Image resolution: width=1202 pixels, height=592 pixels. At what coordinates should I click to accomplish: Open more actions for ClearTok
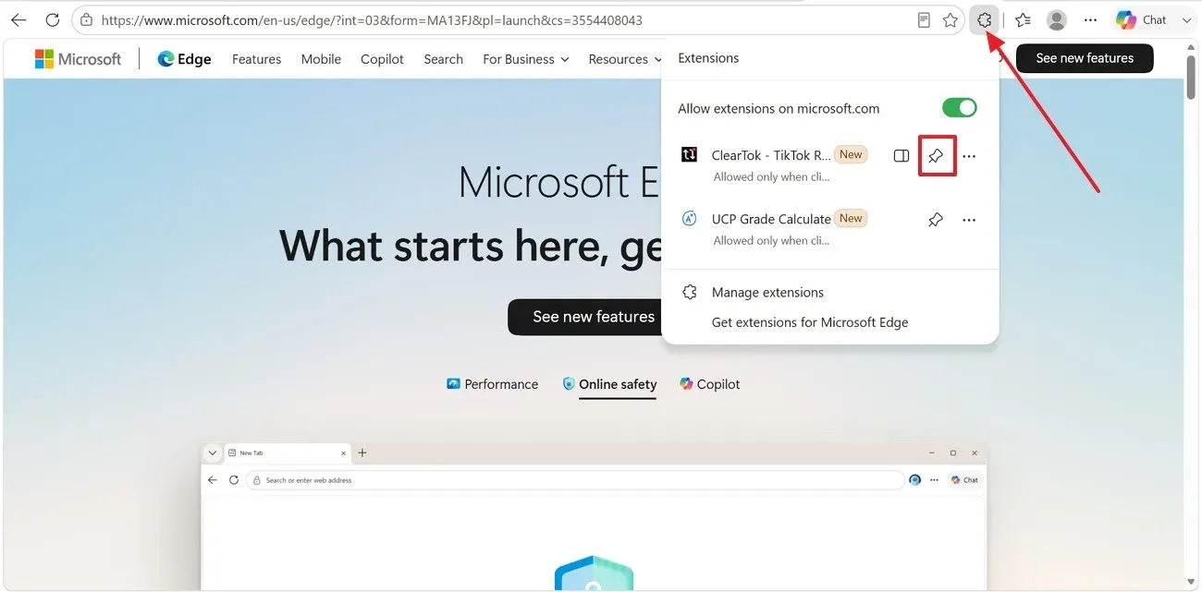point(969,156)
